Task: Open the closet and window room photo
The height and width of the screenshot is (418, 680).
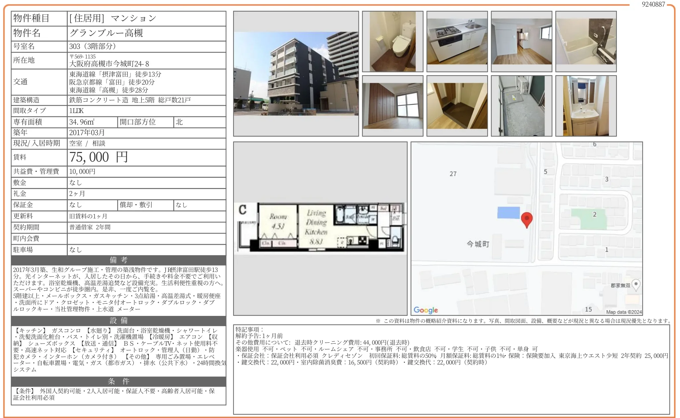Action: [393, 106]
